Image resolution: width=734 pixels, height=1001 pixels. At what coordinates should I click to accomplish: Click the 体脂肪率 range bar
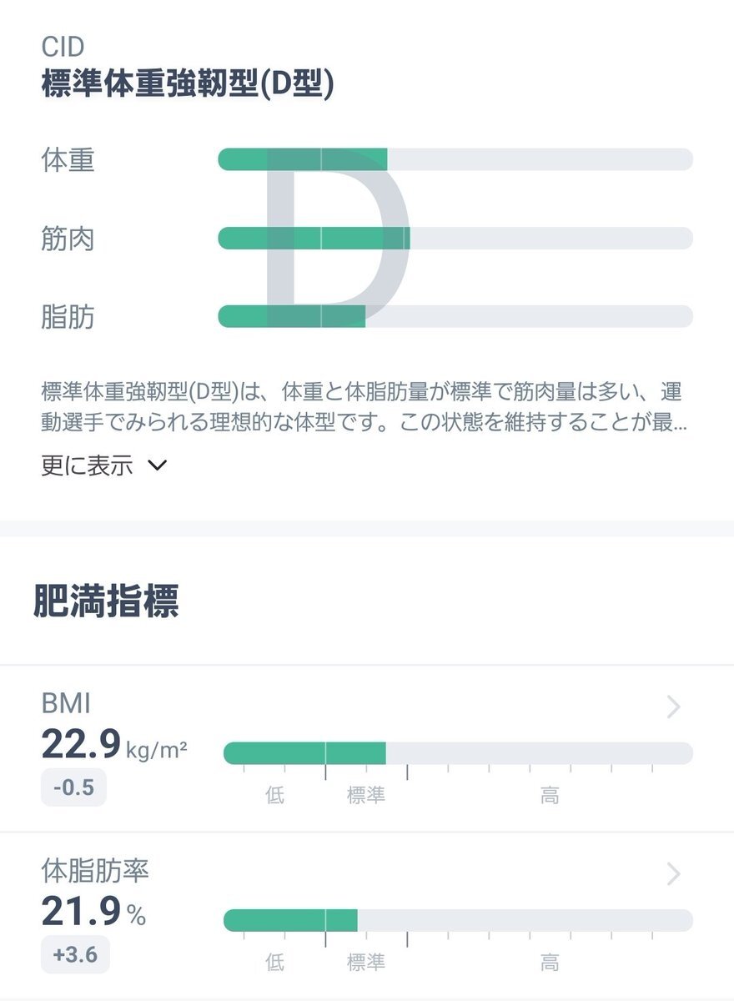click(457, 920)
